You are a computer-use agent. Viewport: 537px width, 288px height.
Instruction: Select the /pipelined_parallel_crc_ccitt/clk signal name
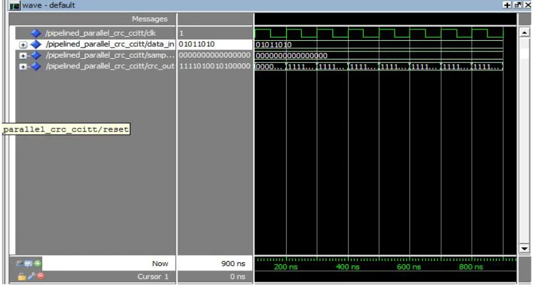100,33
